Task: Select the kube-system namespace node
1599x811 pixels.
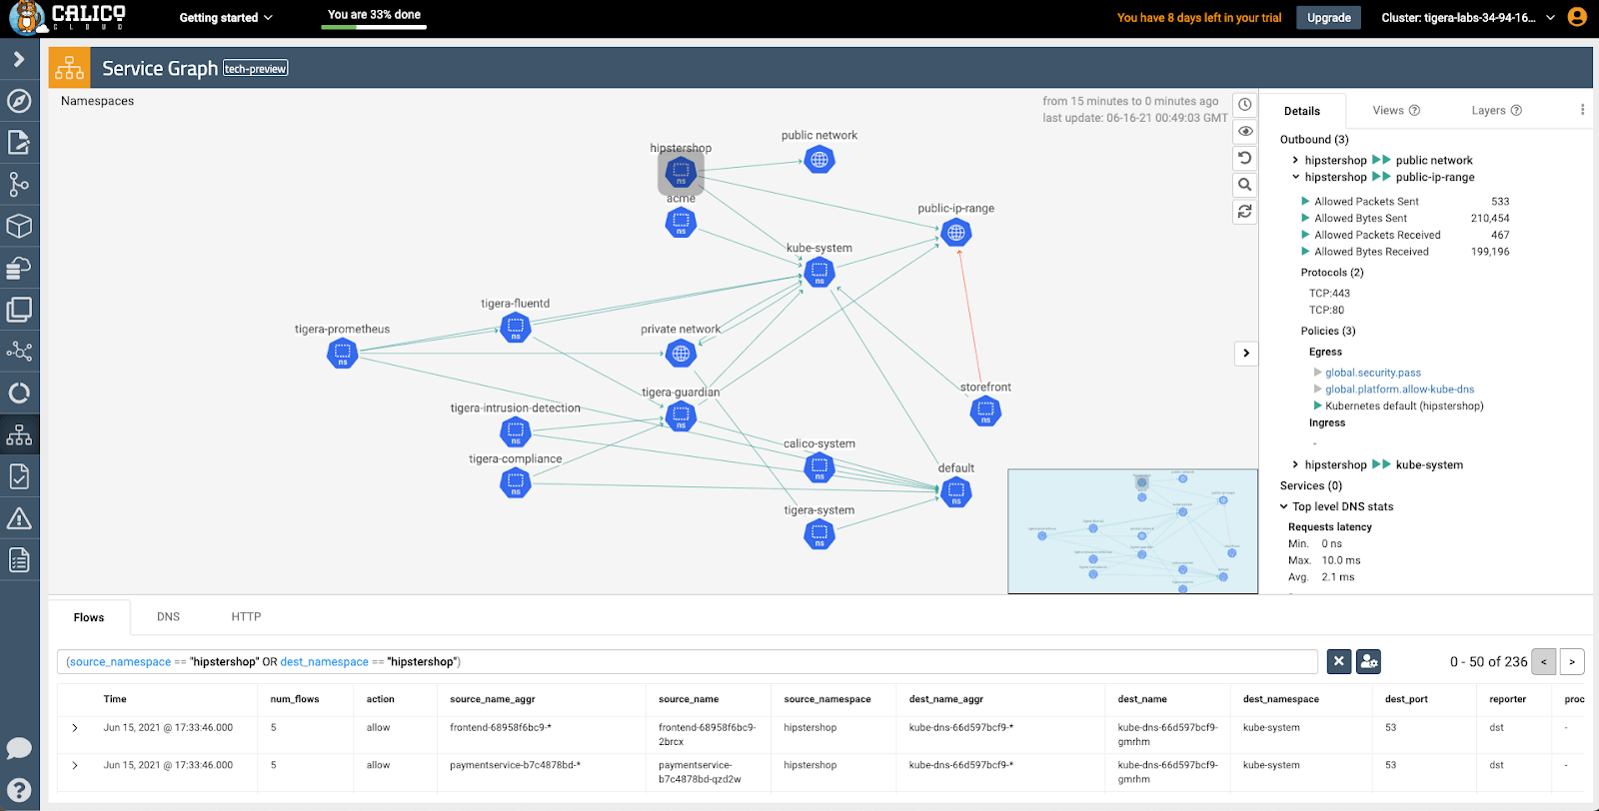Action: pyautogui.click(x=819, y=272)
